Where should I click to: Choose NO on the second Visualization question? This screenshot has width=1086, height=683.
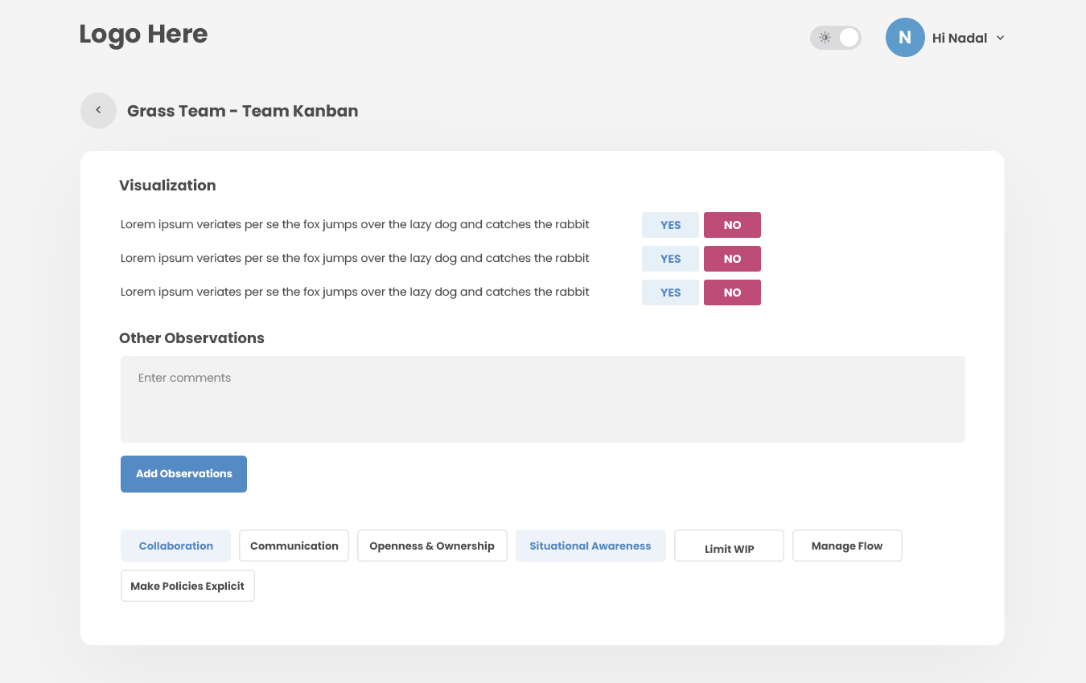(x=732, y=259)
